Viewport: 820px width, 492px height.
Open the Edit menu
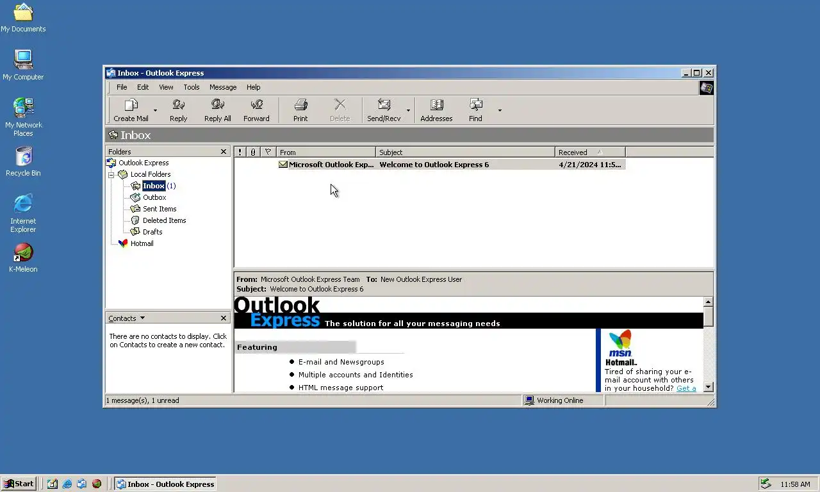pos(143,87)
